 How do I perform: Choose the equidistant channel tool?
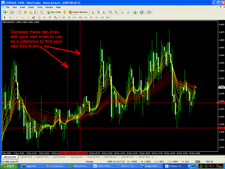(x=33, y=18)
